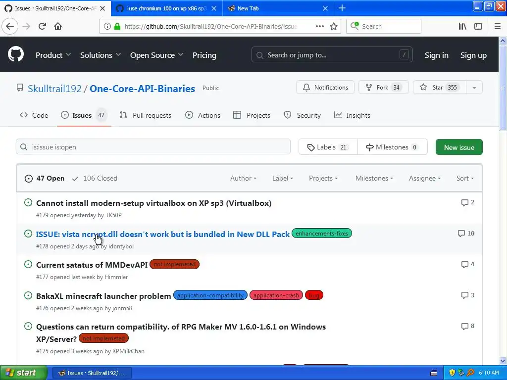Screen dimensions: 507x380
Task: Show site information icon in address bar
Action: 107,27
